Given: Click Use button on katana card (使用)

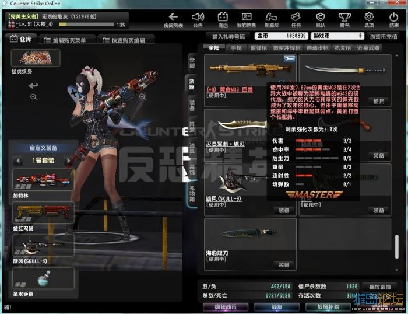Looking at the screenshot, I should [x=379, y=101].
